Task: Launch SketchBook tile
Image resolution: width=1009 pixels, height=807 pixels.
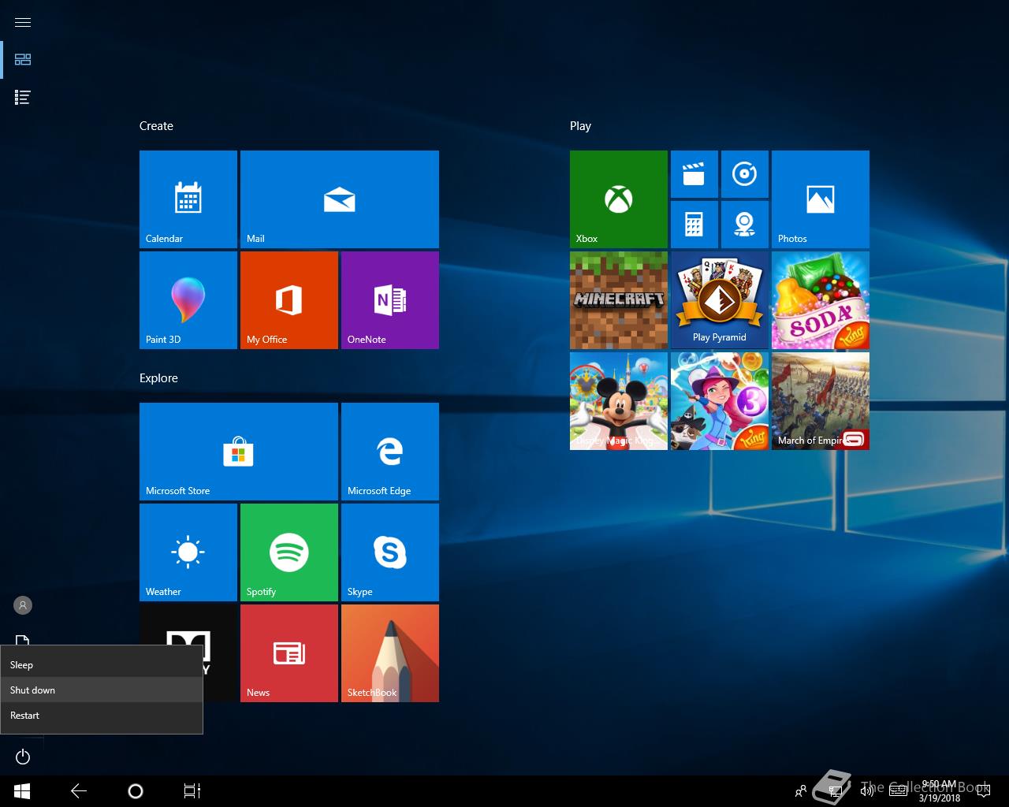Action: (390, 653)
